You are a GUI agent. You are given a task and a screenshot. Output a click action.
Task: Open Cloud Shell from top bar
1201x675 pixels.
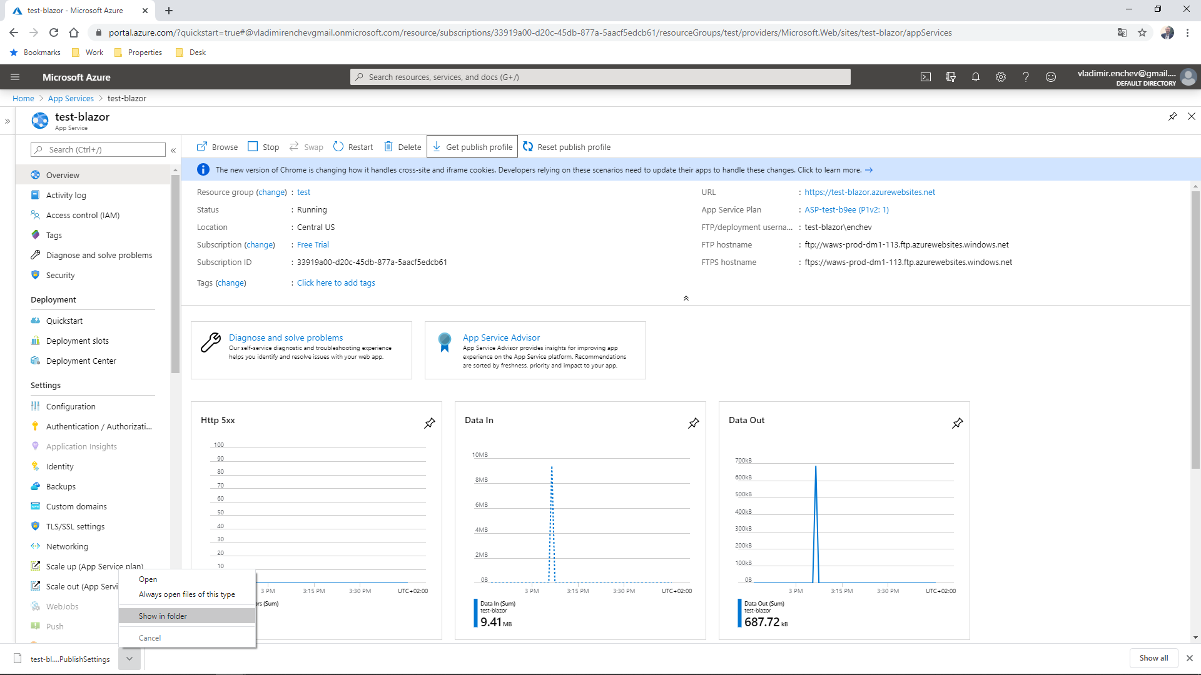click(926, 77)
